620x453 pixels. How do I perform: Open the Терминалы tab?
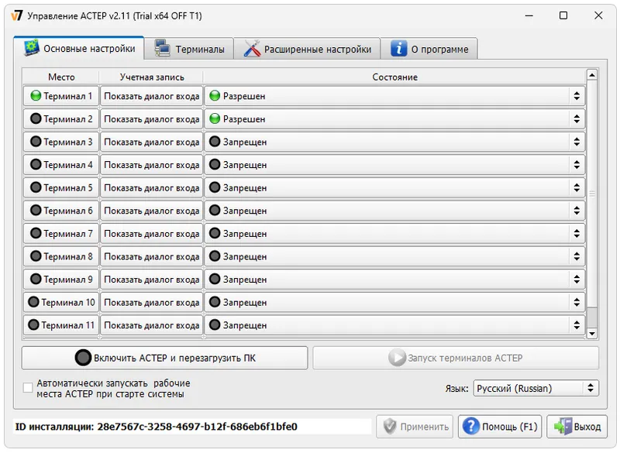pos(189,49)
